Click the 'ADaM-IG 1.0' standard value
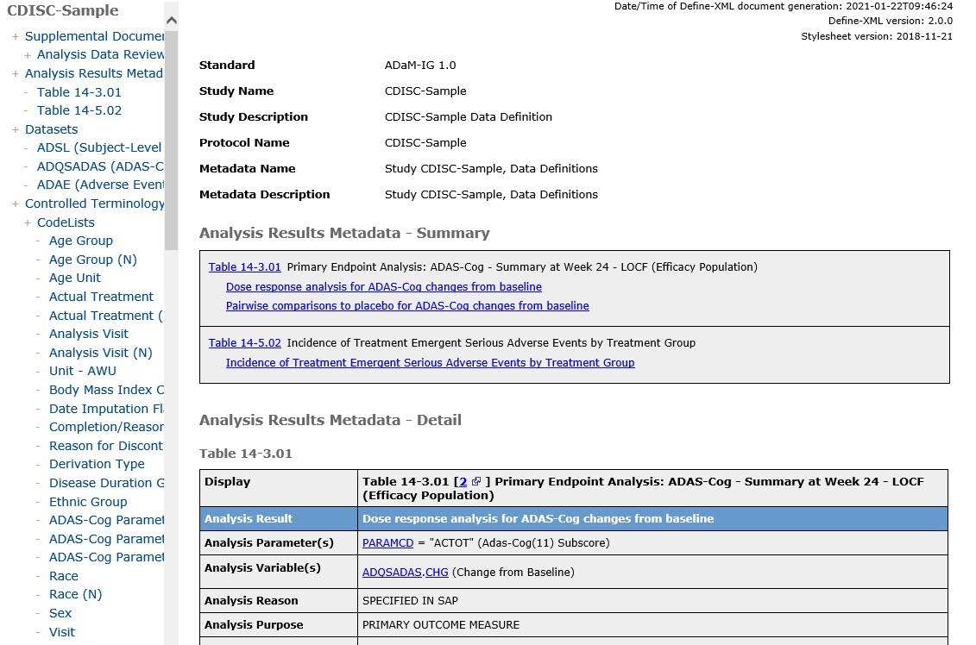The image size is (976, 645). 420,66
